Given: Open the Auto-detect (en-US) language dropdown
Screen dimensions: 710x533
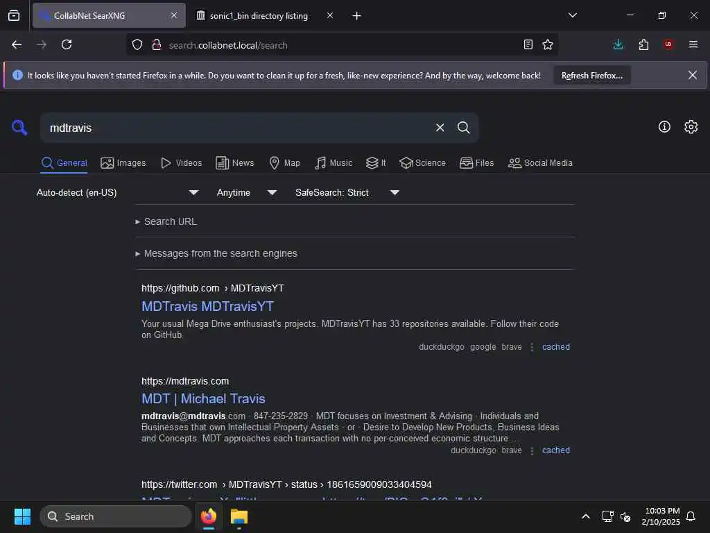Looking at the screenshot, I should (118, 193).
